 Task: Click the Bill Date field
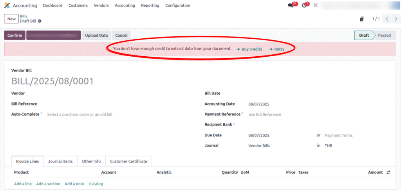point(319,93)
